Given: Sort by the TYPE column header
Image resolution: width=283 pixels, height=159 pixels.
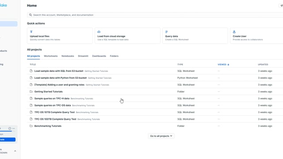Looking at the screenshot, I should [x=180, y=64].
